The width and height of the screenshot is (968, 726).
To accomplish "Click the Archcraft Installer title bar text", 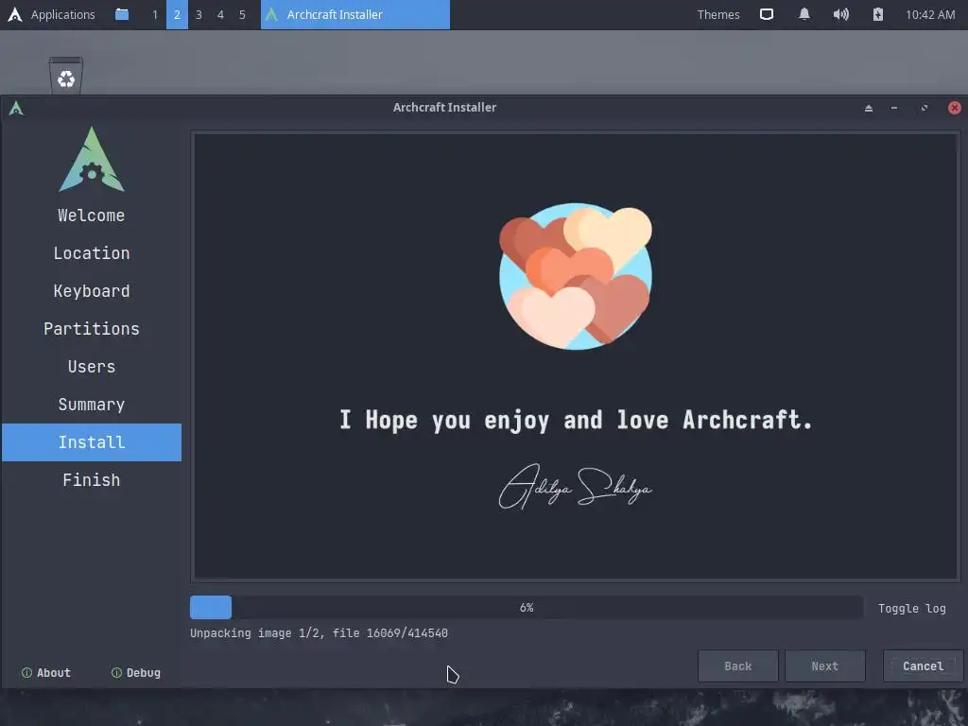I will (444, 108).
